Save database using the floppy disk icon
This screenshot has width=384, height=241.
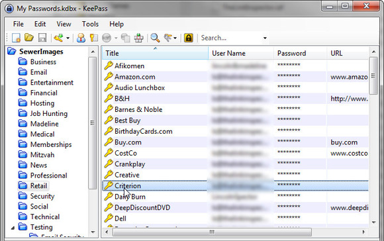pyautogui.click(x=42, y=38)
